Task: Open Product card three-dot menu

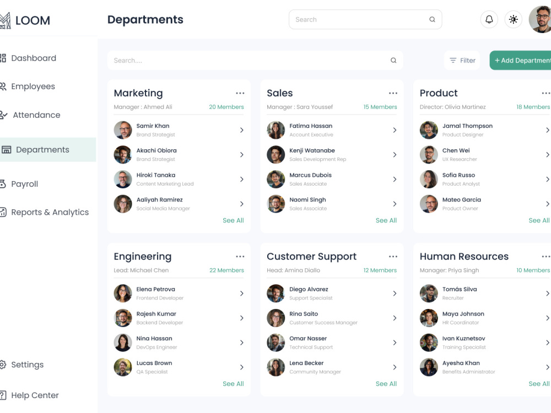Action: (545, 93)
